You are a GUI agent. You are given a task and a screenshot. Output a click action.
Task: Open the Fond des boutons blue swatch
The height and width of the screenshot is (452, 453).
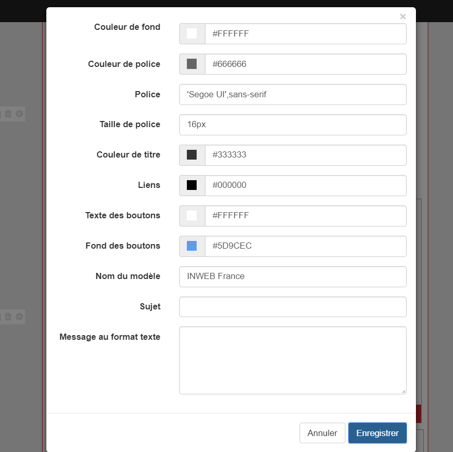(x=192, y=246)
